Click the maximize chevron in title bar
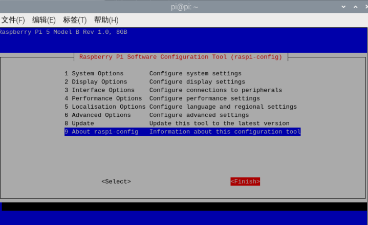 click(355, 7)
